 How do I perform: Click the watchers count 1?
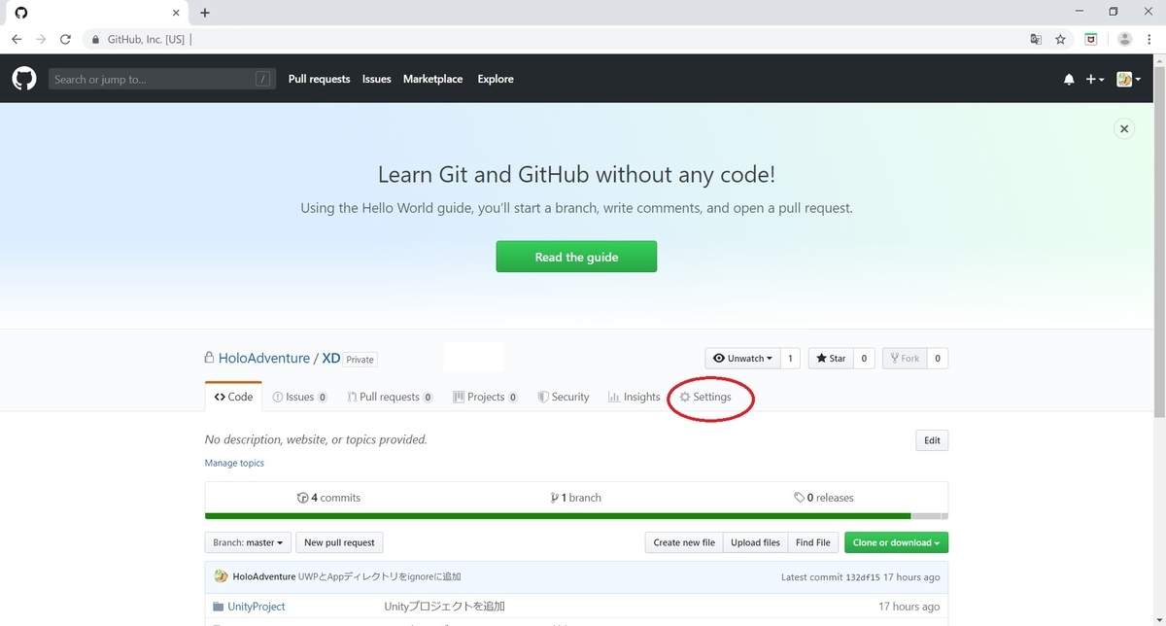pos(790,359)
